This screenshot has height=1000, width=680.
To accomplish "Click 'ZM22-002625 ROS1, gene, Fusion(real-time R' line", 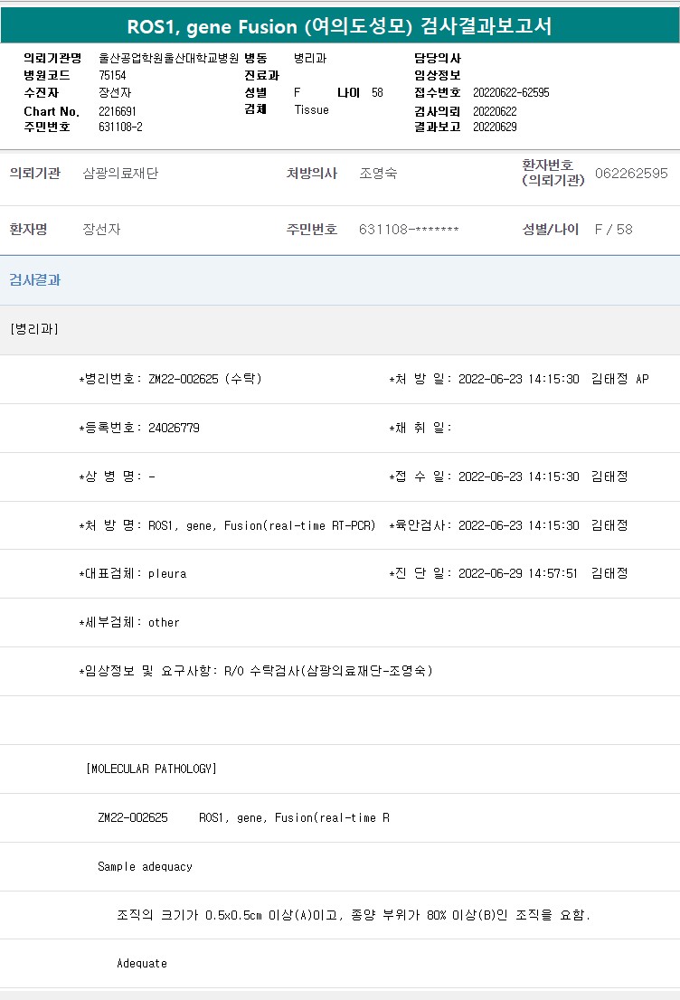I will pos(243,817).
